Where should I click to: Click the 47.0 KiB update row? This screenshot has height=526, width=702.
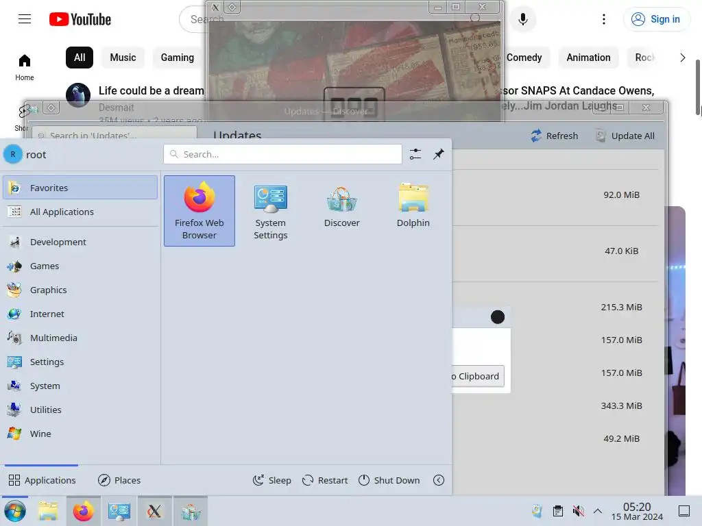(555, 251)
